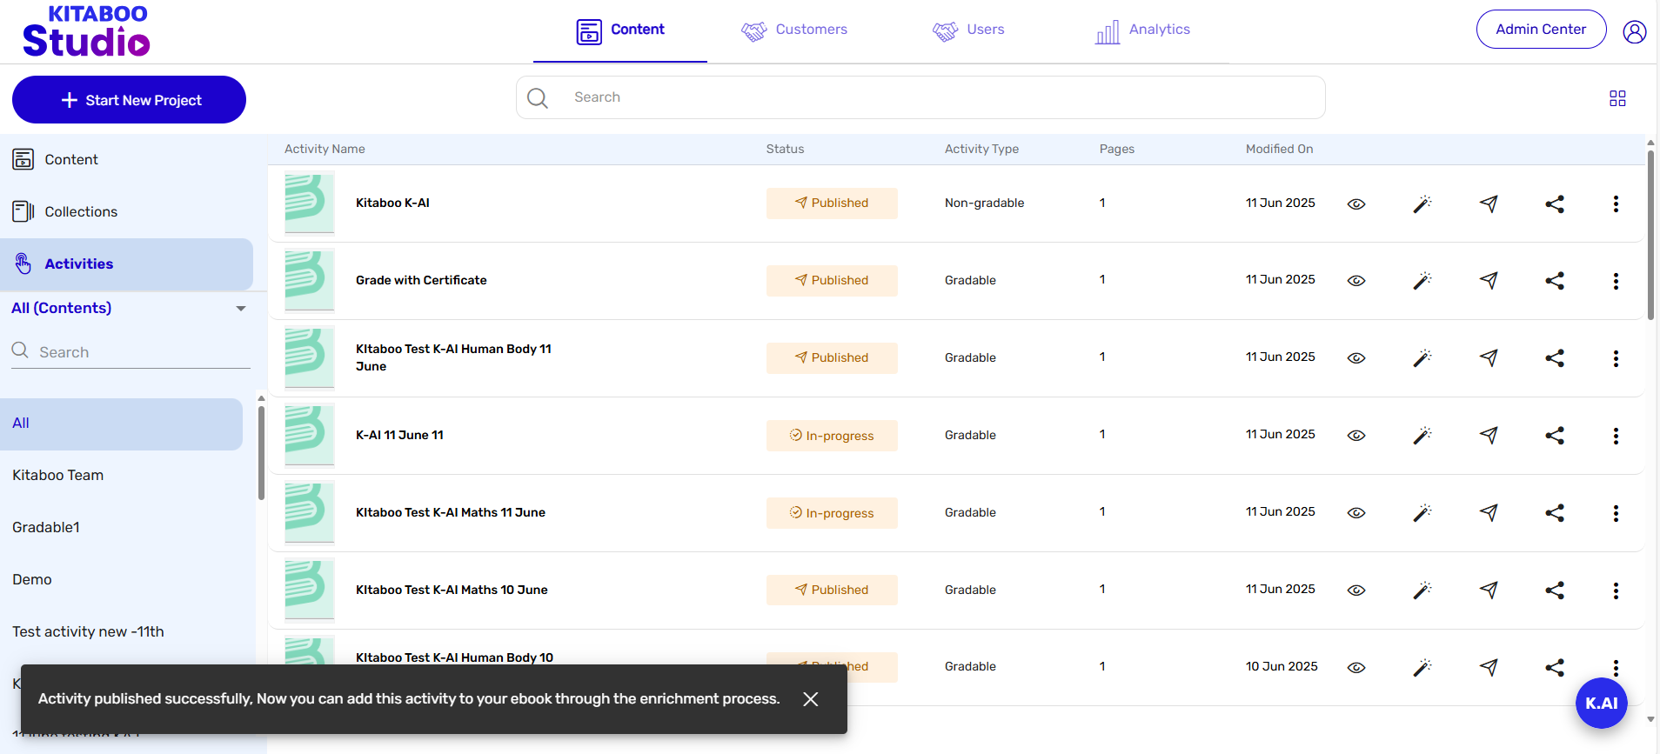More options for K-AI Maths 11 June
The image size is (1660, 754).
click(x=1616, y=513)
